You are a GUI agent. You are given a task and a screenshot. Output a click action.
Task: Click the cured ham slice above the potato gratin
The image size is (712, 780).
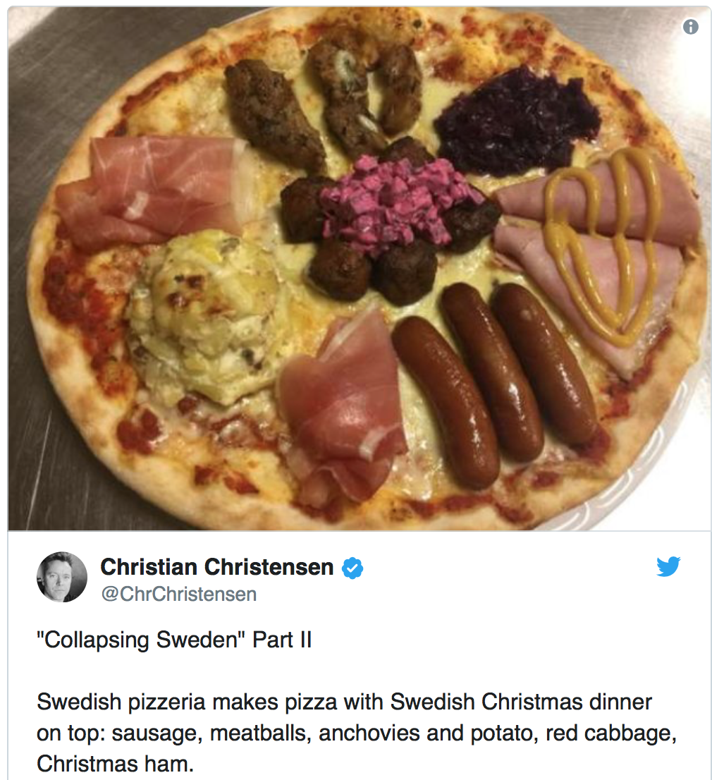[154, 192]
